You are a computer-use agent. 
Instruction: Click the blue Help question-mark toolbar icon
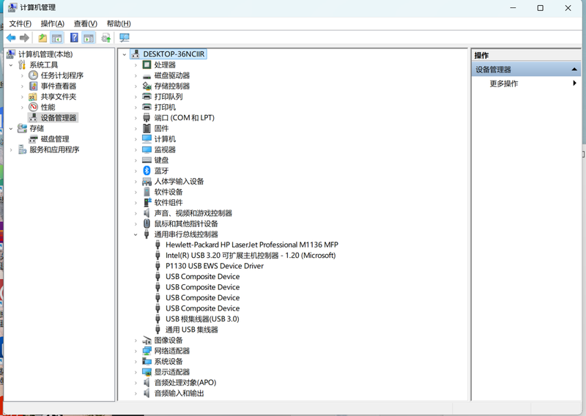74,38
